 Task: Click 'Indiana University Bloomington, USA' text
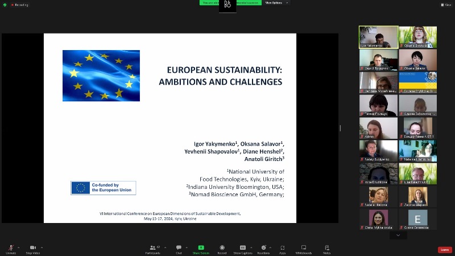coord(236,187)
